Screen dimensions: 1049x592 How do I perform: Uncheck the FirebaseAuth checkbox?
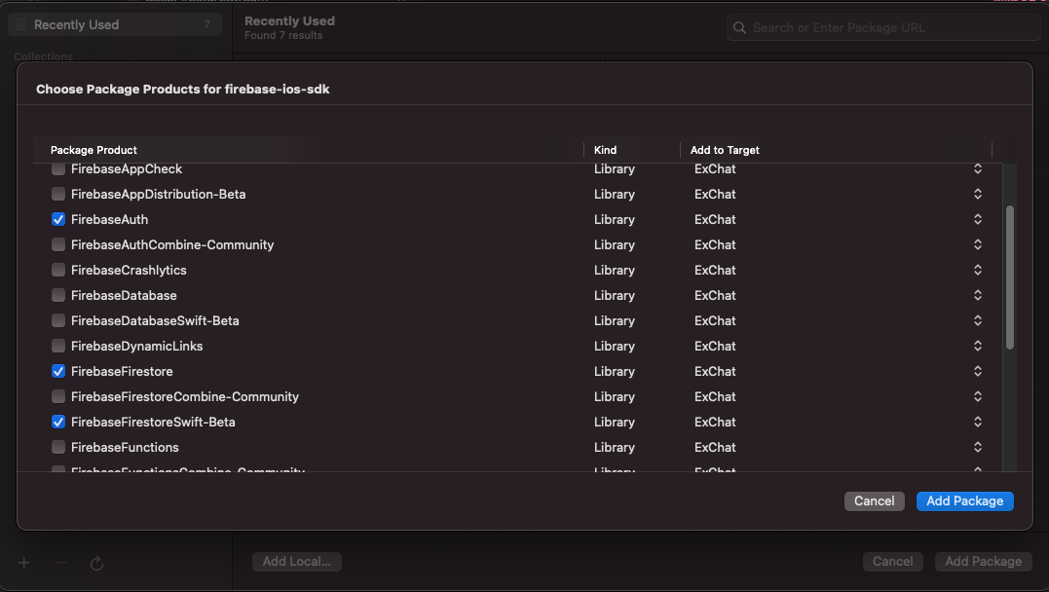pos(58,219)
